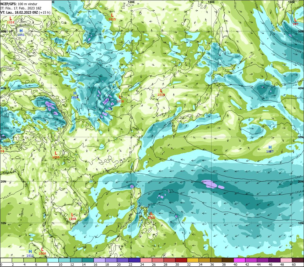Viewport: 304px width, 267px height.
Task: Pick the lavender 16–18 legend swatch
Action: (99, 260)
